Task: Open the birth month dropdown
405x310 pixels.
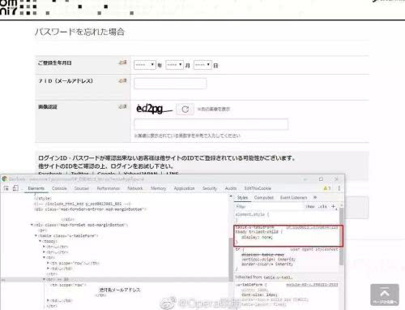Action: coord(174,65)
